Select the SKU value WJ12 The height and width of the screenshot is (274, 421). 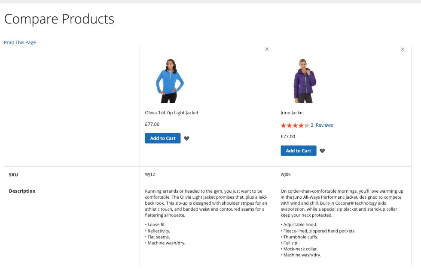pyautogui.click(x=150, y=175)
